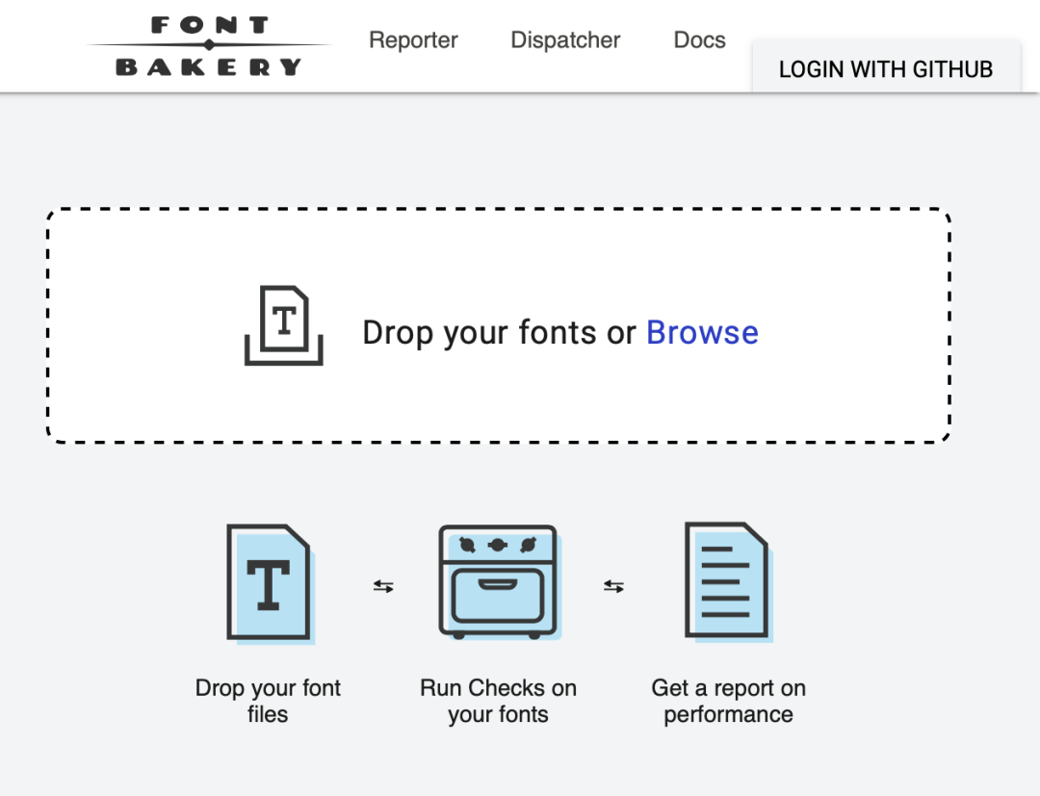This screenshot has height=796, width=1040.
Task: Click the font upload tray icon
Action: 284,325
